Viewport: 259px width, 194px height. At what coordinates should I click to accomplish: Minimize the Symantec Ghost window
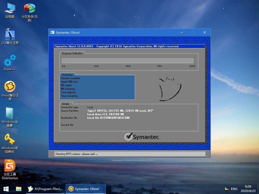coord(182,32)
